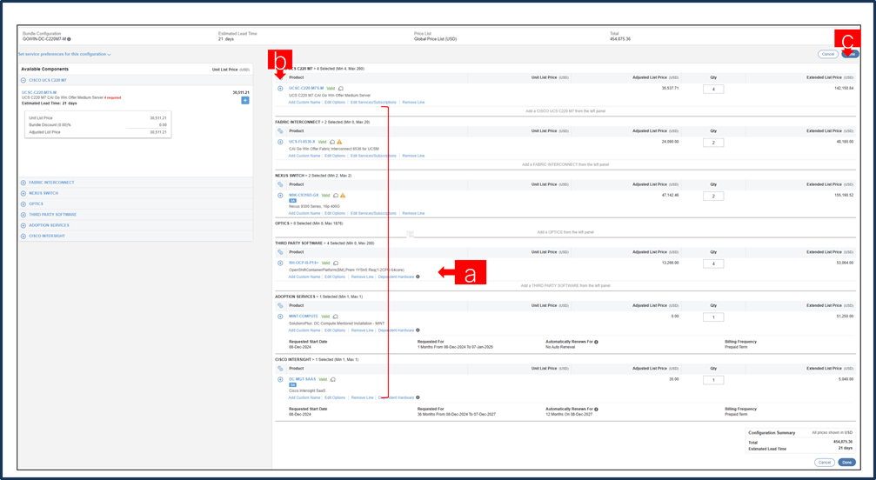Click the link icon in Cisco Intersight header

[280, 369]
